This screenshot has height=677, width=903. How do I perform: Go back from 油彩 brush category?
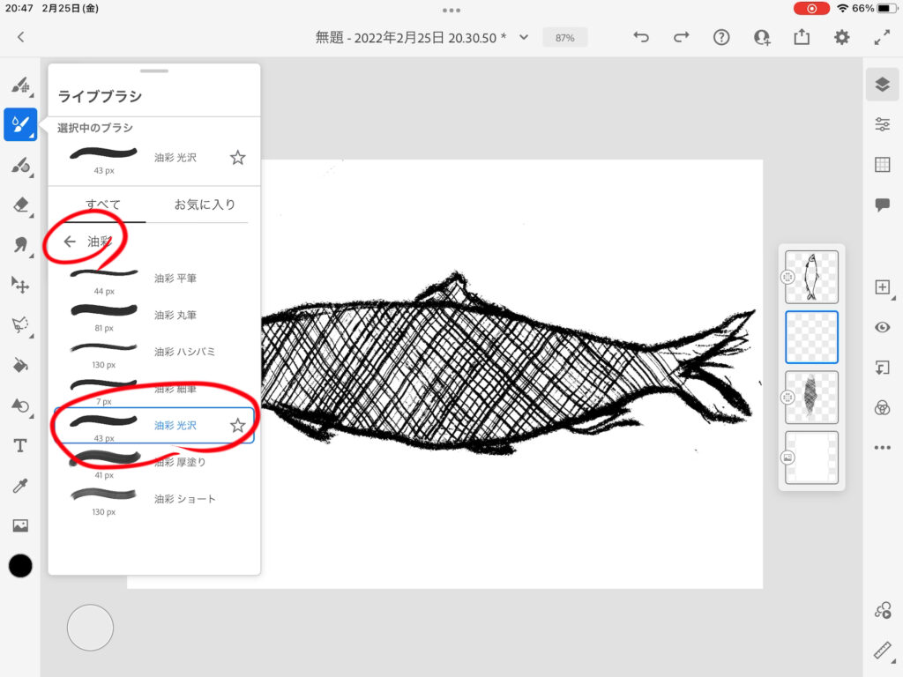(70, 242)
